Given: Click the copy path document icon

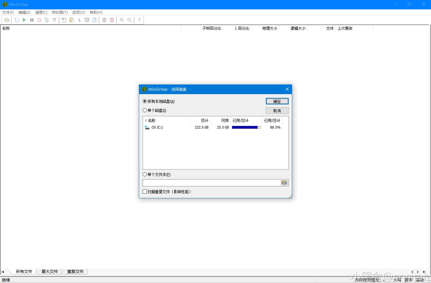Looking at the screenshot, I should tap(64, 20).
